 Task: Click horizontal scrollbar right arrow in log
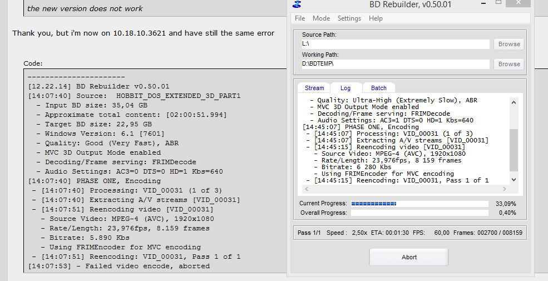pyautogui.click(x=504, y=189)
